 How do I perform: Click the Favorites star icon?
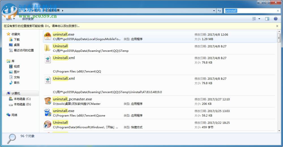pos(8,34)
